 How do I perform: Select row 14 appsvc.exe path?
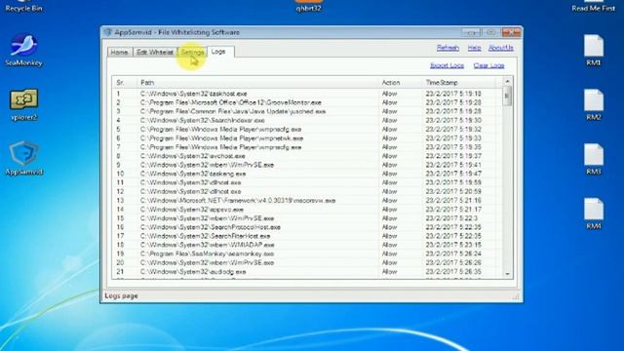(191, 210)
